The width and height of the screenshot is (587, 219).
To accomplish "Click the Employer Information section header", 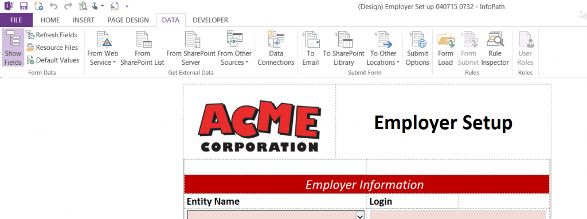I will tap(366, 184).
